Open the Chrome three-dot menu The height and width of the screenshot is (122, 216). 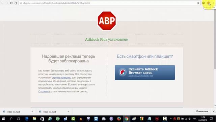(x=214, y=3)
